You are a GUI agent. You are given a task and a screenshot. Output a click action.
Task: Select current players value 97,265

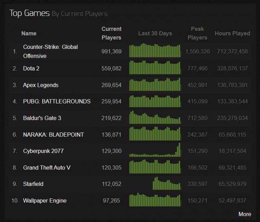[x=111, y=200]
